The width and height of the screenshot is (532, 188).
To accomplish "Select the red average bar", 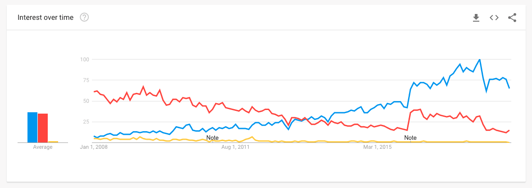I will (x=43, y=128).
